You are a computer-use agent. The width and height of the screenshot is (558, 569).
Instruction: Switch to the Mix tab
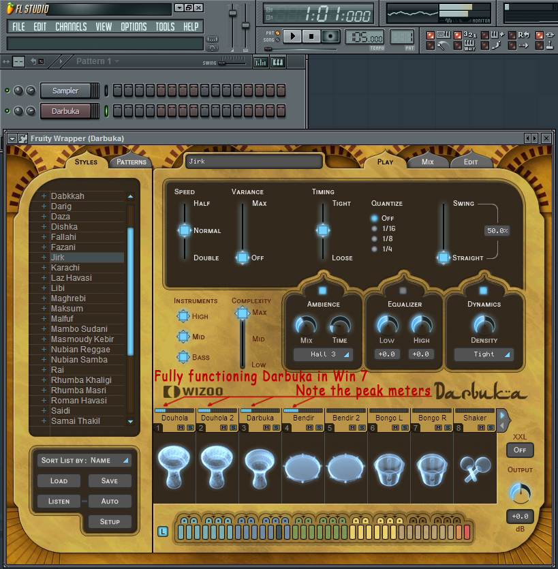(428, 162)
